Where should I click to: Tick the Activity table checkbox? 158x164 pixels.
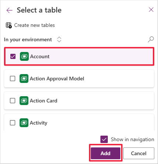13,123
